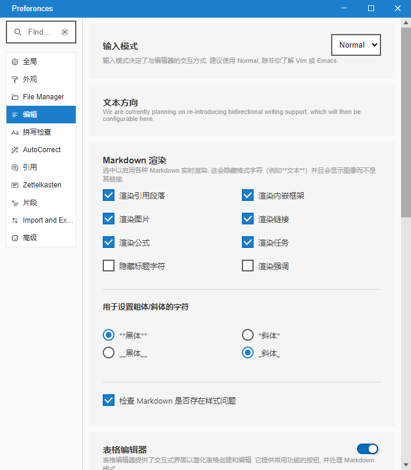Close the Preferences window
This screenshot has width=411, height=470.
point(397,8)
